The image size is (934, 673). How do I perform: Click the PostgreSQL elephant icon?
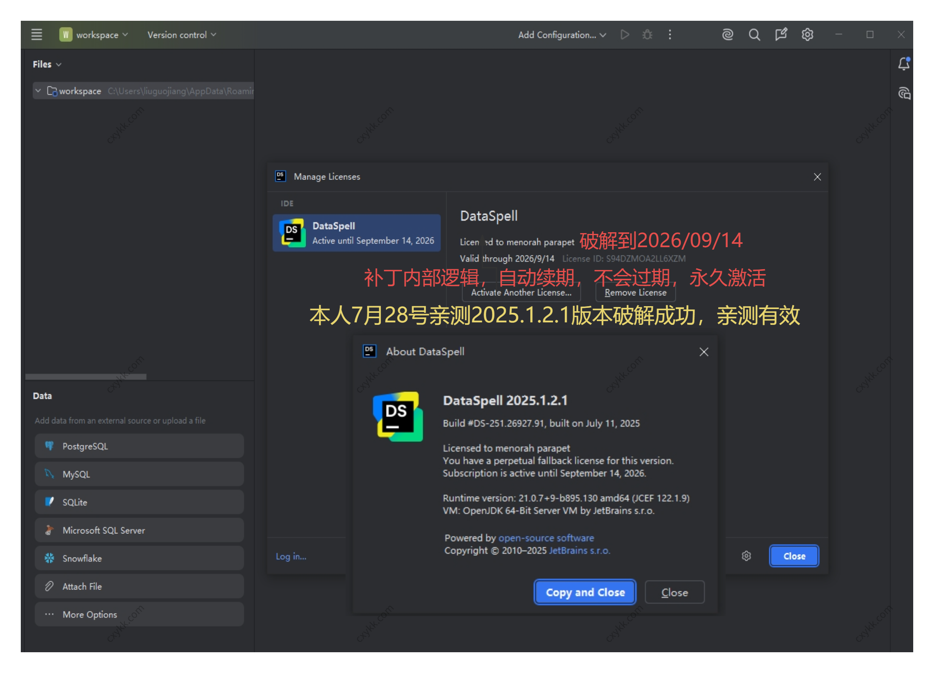point(49,446)
